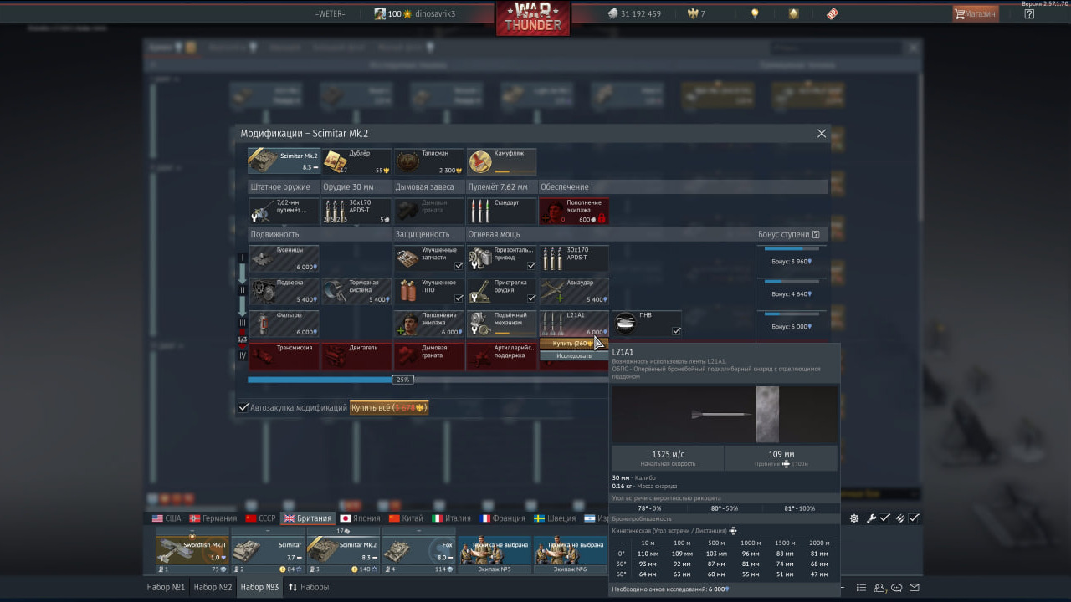Viewport: 1071px width, 602px height.
Task: Select the tier I 30x170 APDS-T modification
Action: [x=574, y=258]
